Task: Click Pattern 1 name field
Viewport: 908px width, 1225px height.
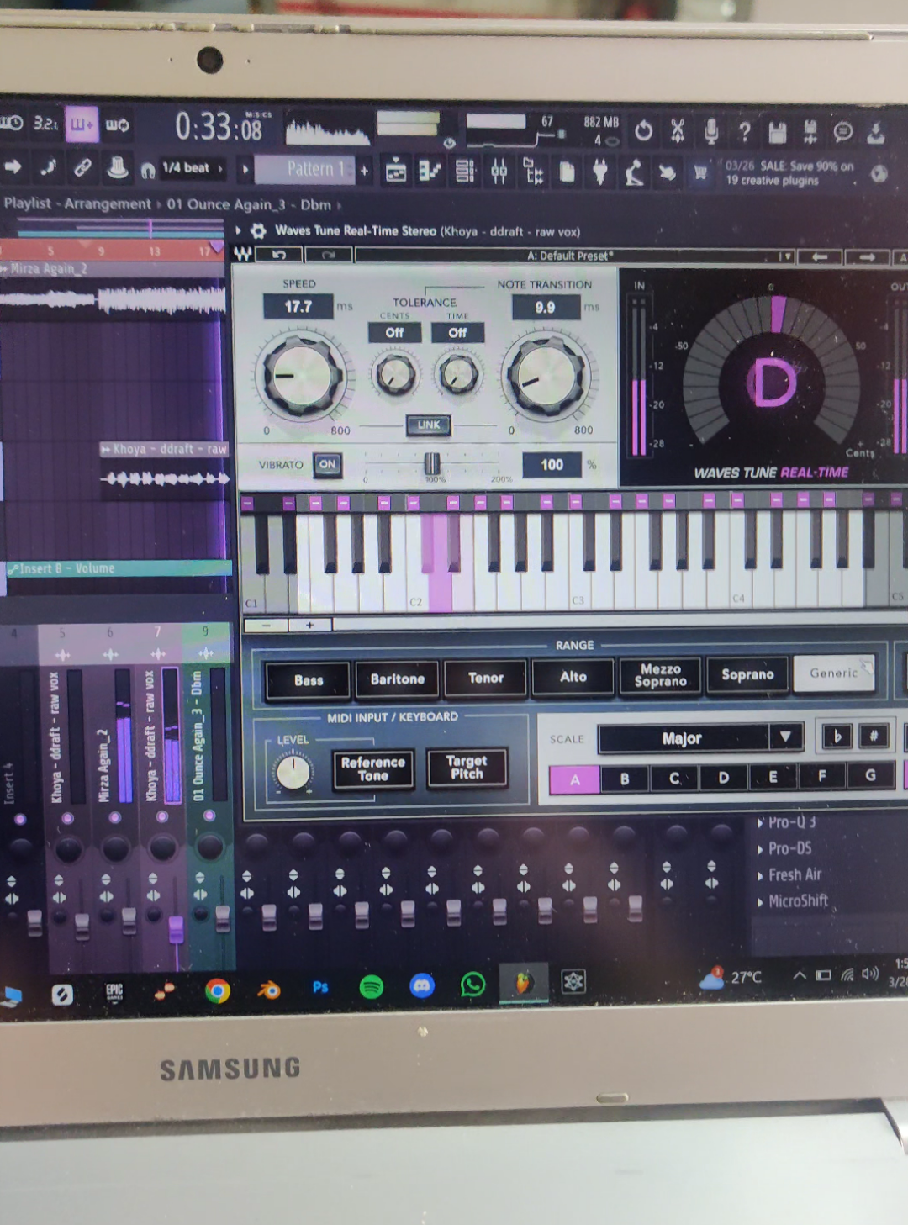Action: click(x=306, y=169)
